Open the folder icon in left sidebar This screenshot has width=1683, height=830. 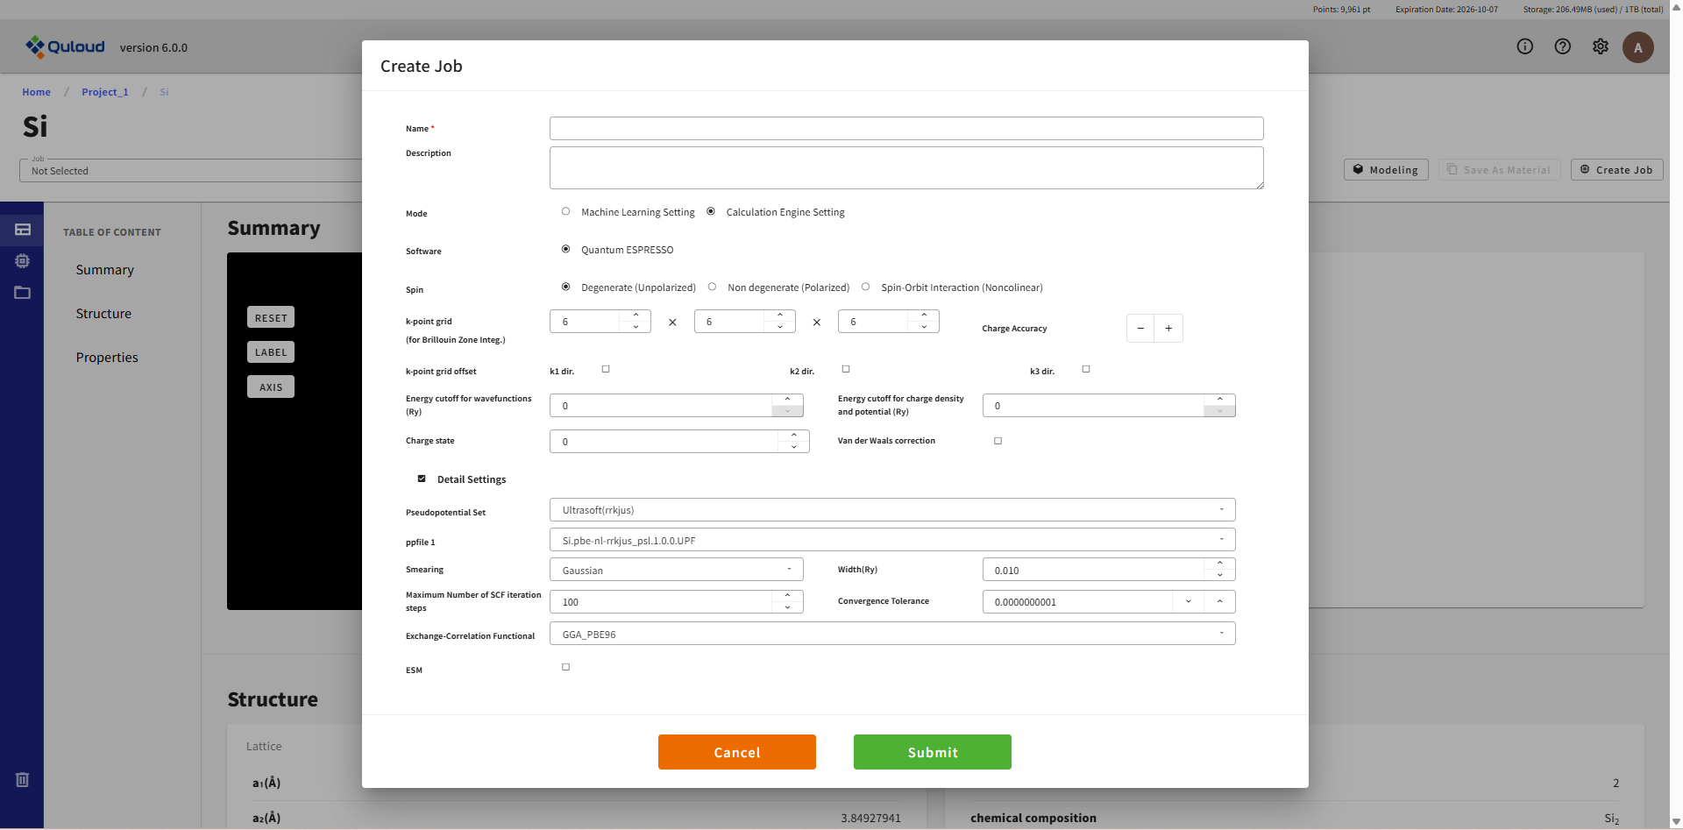(x=23, y=293)
